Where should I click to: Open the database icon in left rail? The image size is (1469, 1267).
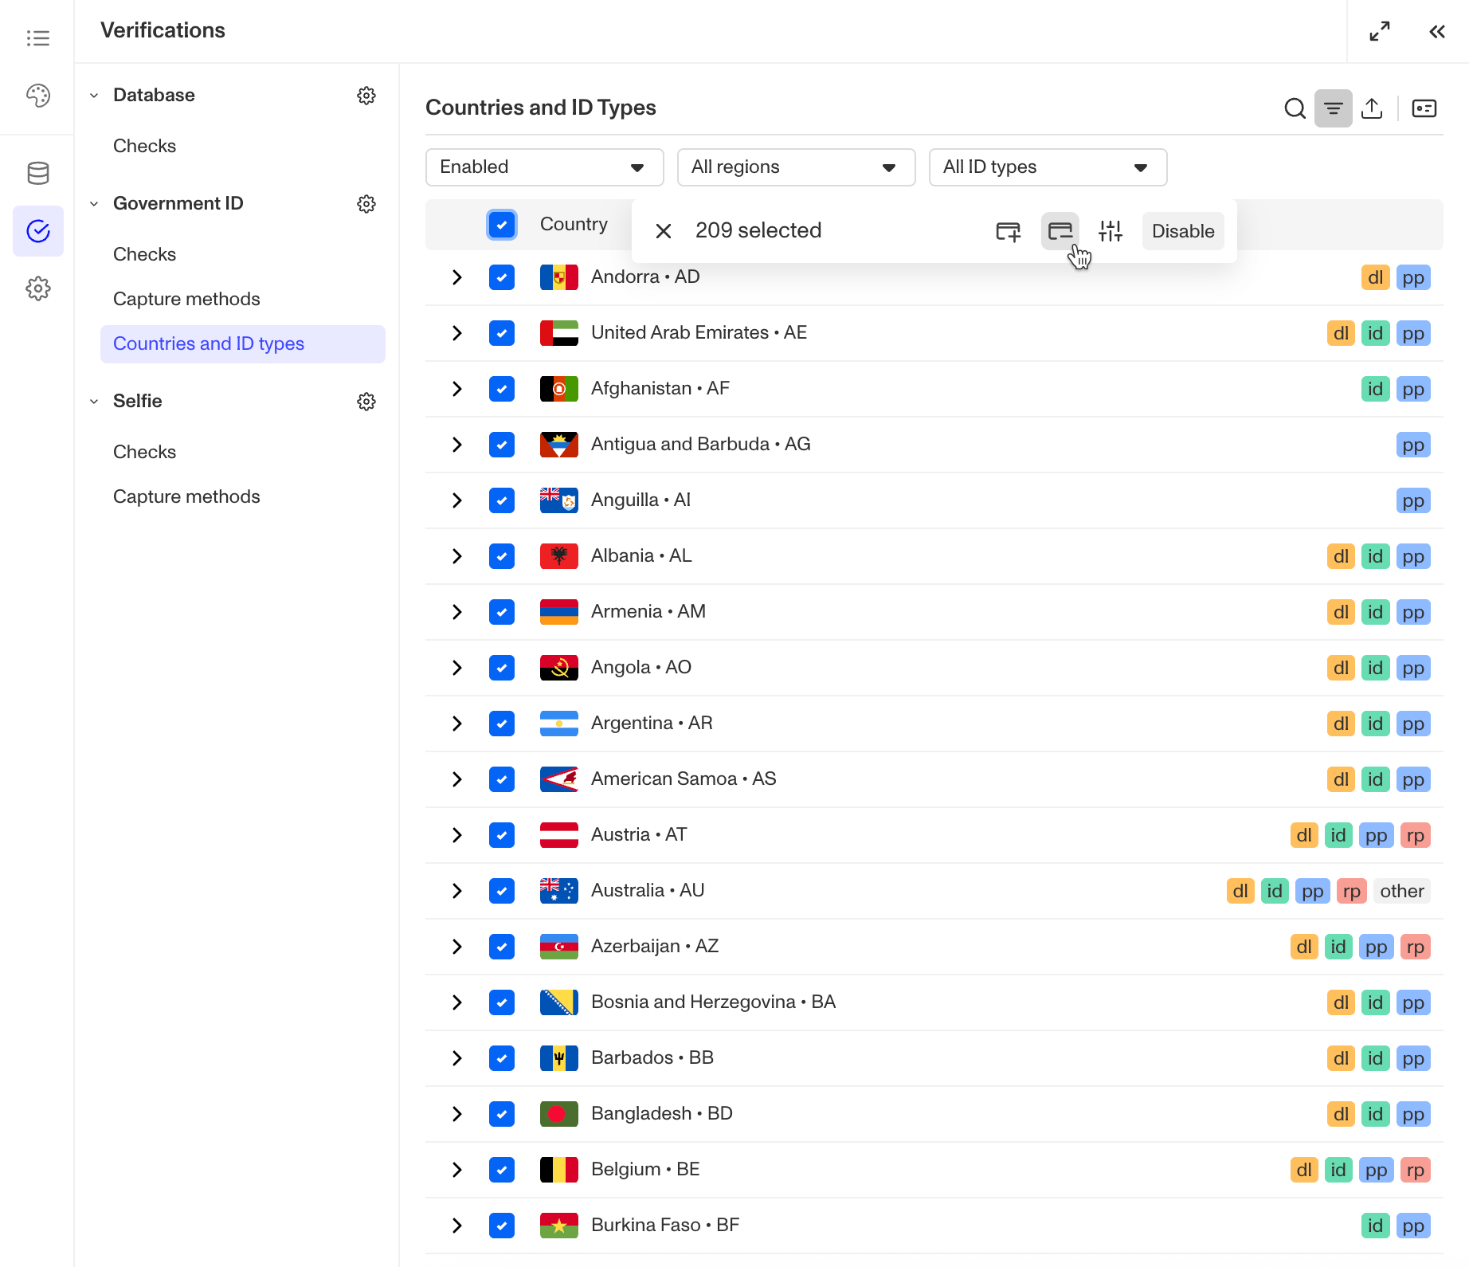(x=37, y=173)
